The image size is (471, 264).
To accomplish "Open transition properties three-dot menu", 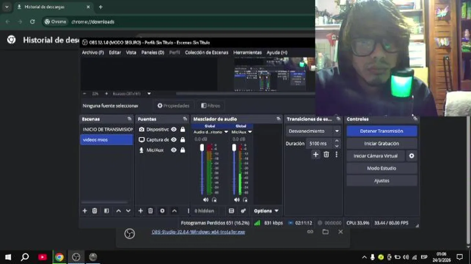I will pyautogui.click(x=336, y=155).
